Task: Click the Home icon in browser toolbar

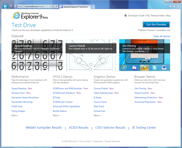Action: 170,6
